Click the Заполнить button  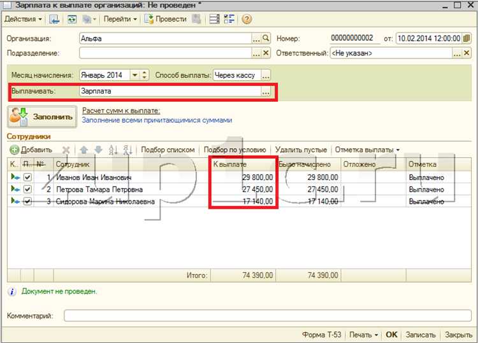click(42, 117)
